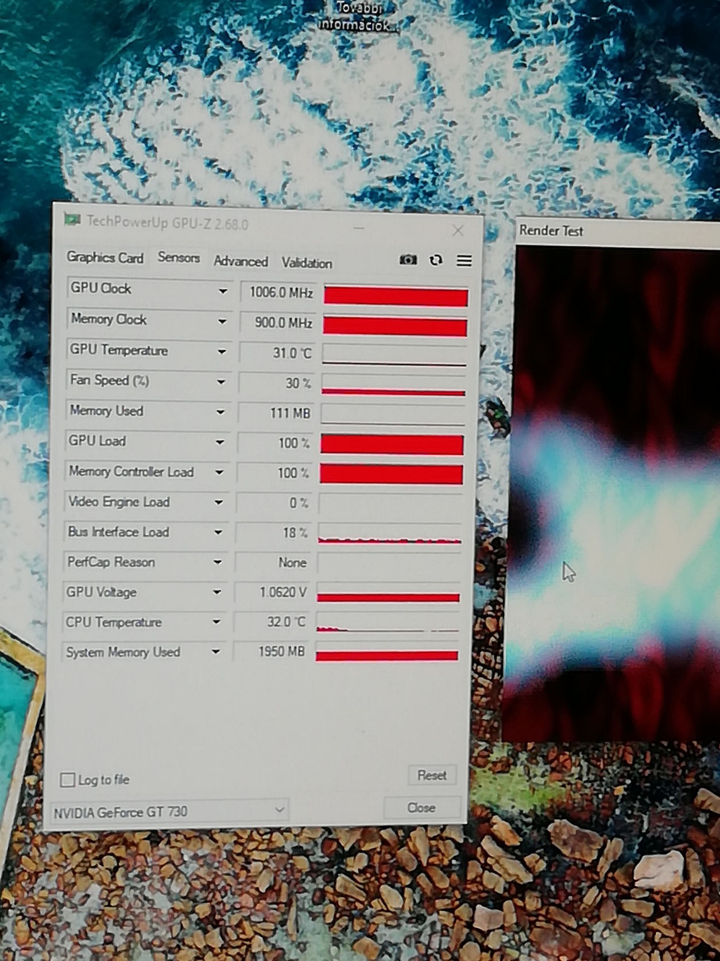This screenshot has height=961, width=720.
Task: Open the Advanced tab
Action: click(x=241, y=262)
